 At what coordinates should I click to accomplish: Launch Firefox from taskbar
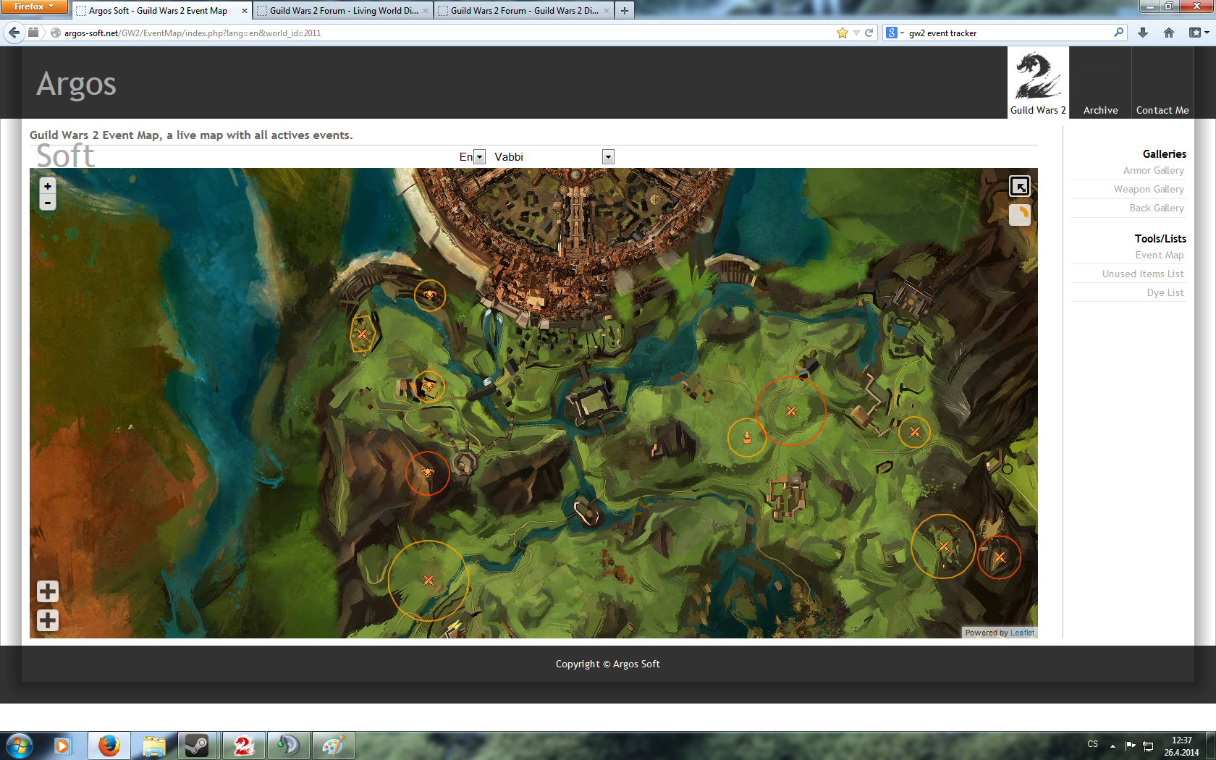109,746
